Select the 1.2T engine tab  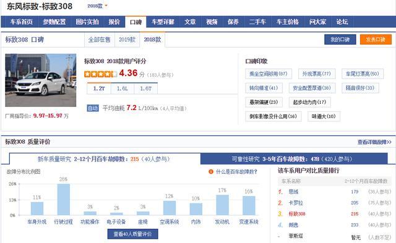click(99, 88)
